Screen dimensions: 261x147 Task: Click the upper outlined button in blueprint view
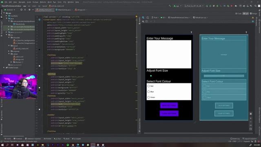(224, 105)
